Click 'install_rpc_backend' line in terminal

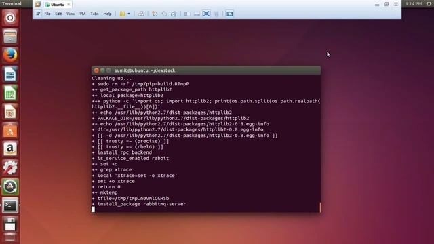pyautogui.click(x=122, y=152)
